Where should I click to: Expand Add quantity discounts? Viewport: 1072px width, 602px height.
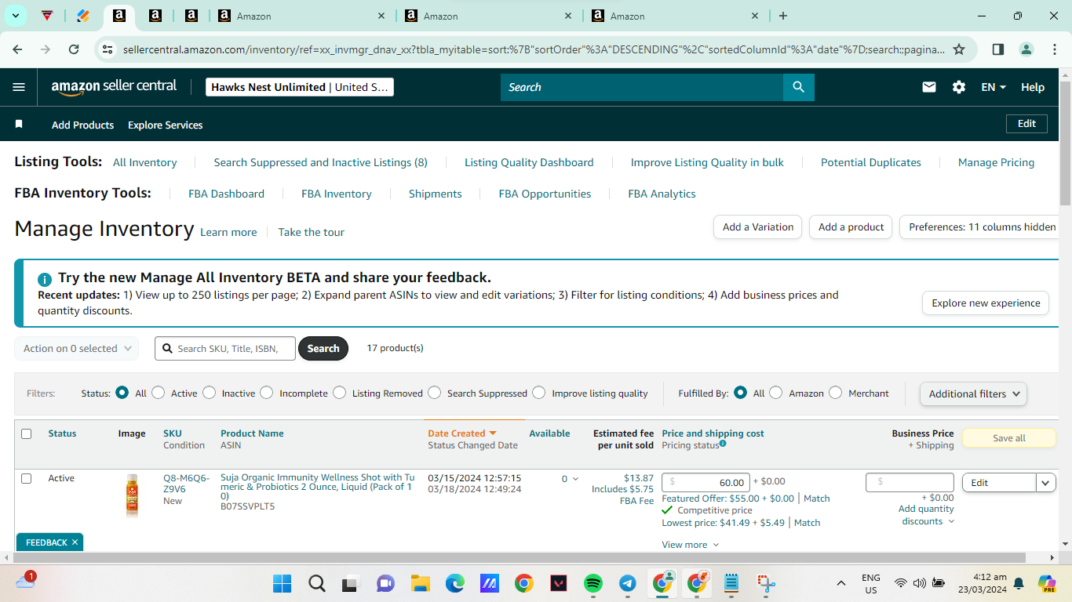click(x=926, y=515)
